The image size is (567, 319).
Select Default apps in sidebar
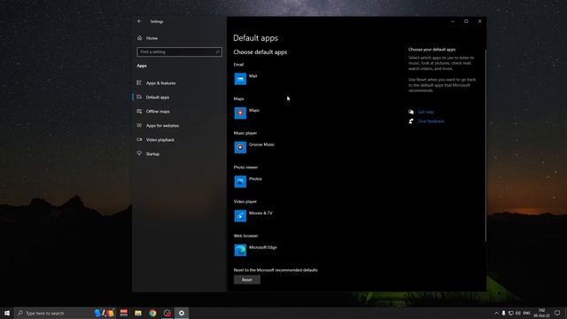[x=158, y=97]
